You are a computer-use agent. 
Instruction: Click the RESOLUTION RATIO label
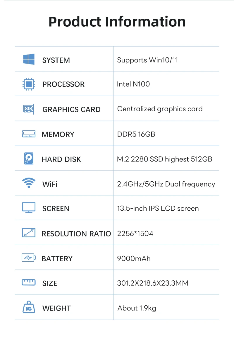(76, 234)
